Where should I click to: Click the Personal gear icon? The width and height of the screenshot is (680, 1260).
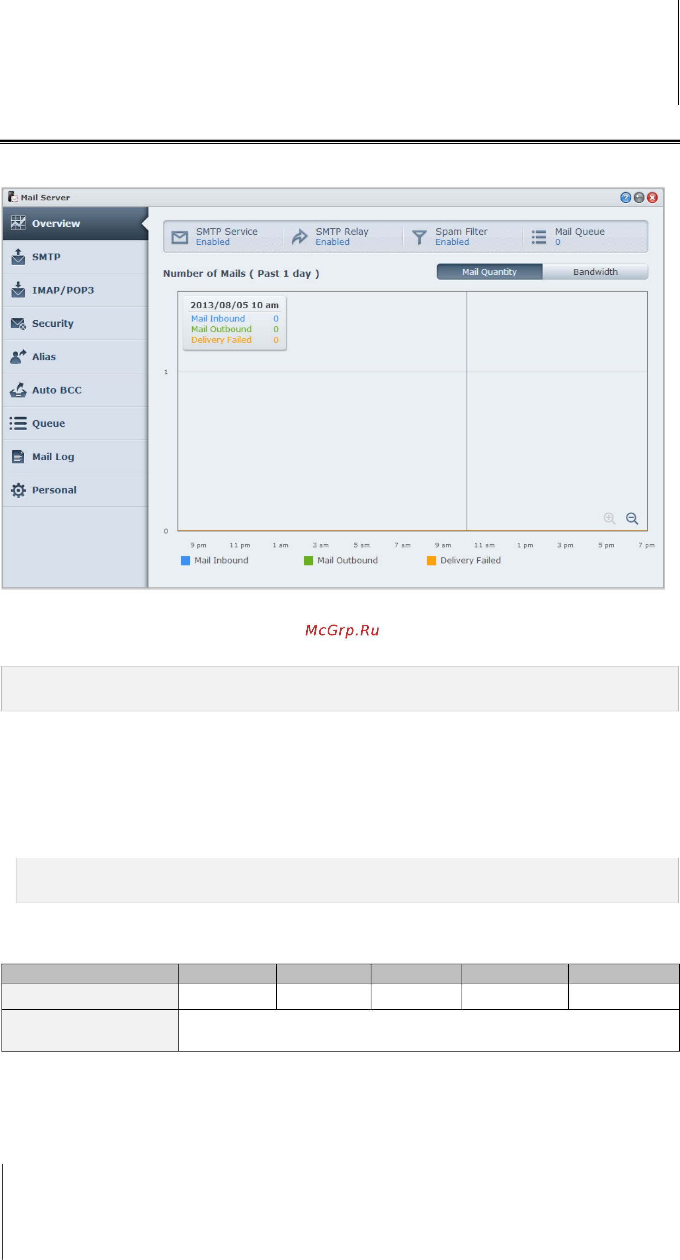pyautogui.click(x=18, y=490)
